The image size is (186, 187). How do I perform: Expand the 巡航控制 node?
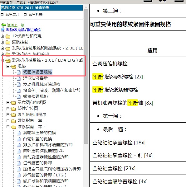pyautogui.click(x=2, y=42)
